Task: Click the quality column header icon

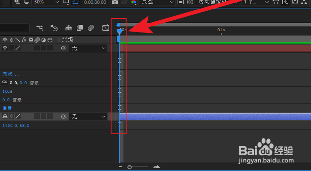Action: [x=18, y=40]
